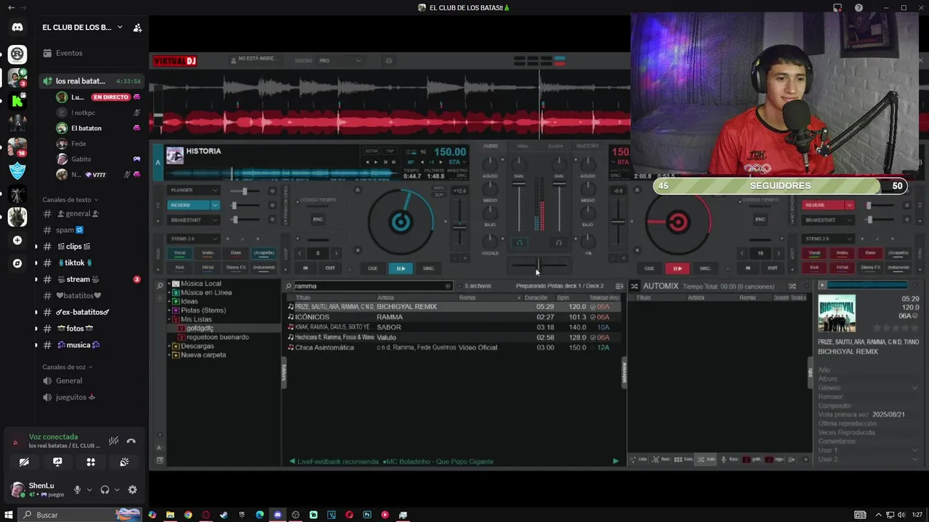Click the invite people icon by server name

click(137, 28)
